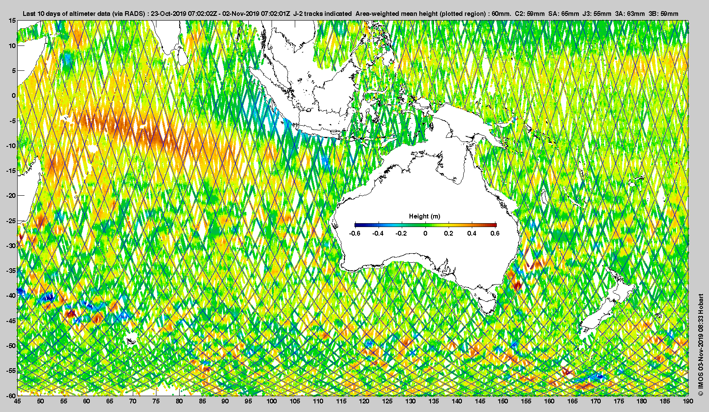Click longitude tick label 190 on bottom axis
The image size is (709, 412).
coord(688,401)
